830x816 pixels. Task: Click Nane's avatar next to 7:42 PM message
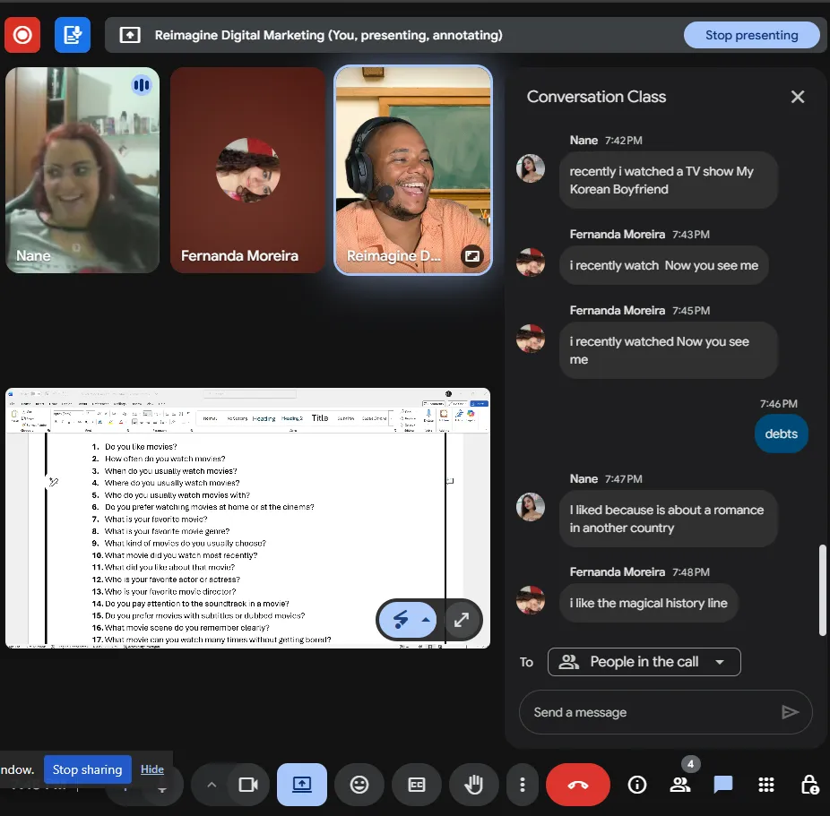pos(531,168)
